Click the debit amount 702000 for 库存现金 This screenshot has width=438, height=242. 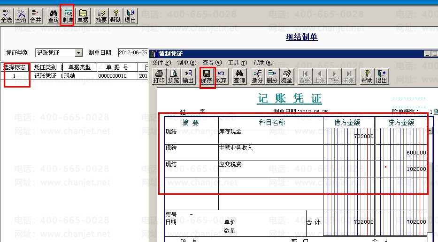363,136
